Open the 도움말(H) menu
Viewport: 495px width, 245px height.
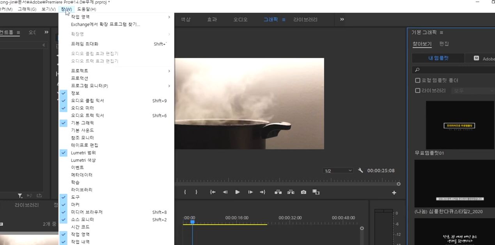pos(87,9)
